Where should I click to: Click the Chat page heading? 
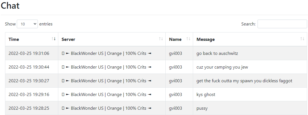tap(10, 6)
